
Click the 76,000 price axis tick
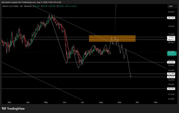pos(171,26)
